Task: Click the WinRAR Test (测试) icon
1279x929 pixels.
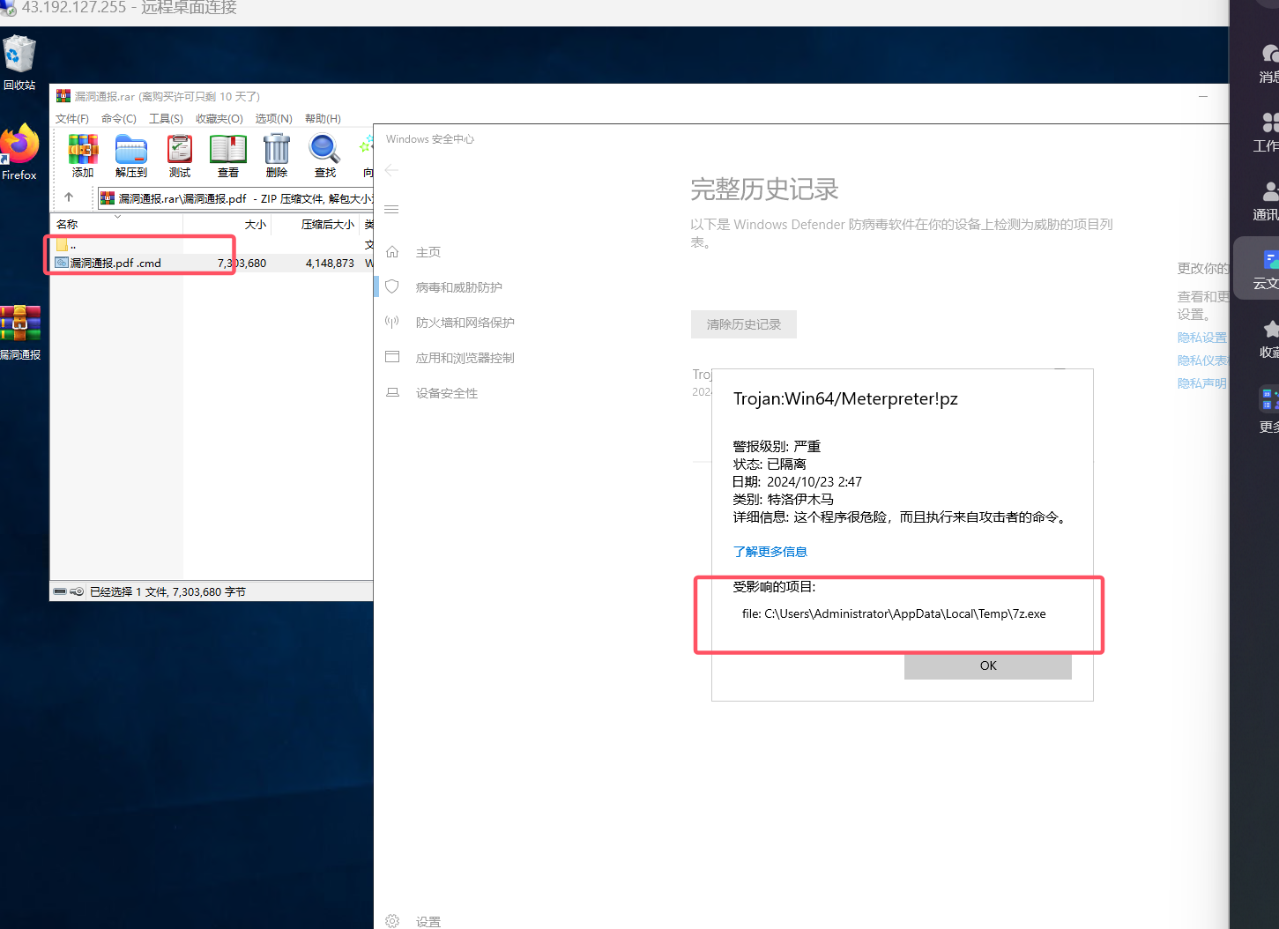Action: click(180, 149)
